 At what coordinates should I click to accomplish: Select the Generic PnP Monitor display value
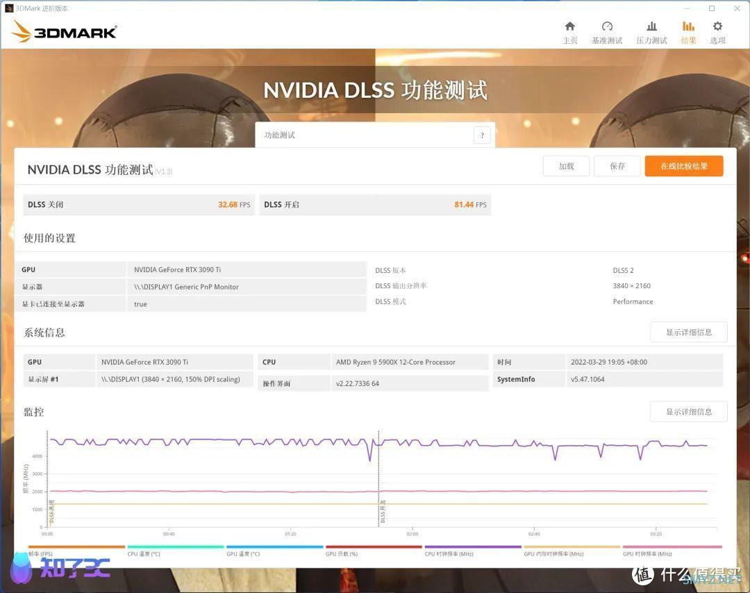186,287
